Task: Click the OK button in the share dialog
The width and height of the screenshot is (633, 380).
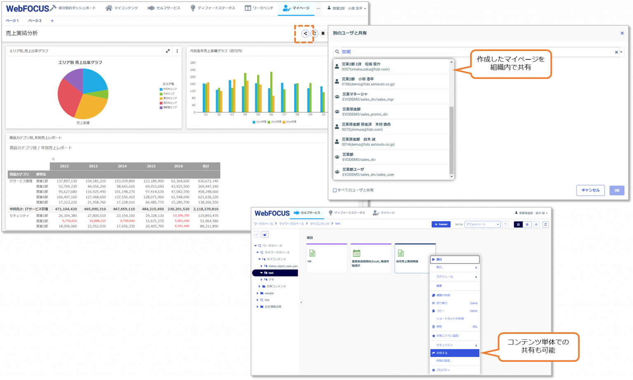Action: [x=617, y=190]
